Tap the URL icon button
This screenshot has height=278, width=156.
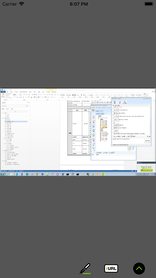[111, 268]
